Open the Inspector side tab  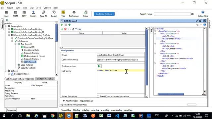pyautogui.click(x=210, y=24)
